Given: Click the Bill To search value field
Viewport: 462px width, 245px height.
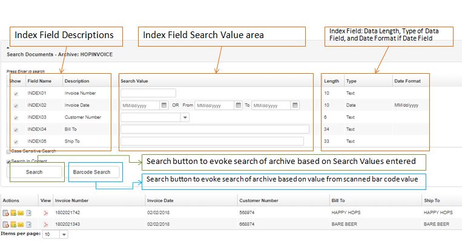Looking at the screenshot, I should (x=214, y=129).
